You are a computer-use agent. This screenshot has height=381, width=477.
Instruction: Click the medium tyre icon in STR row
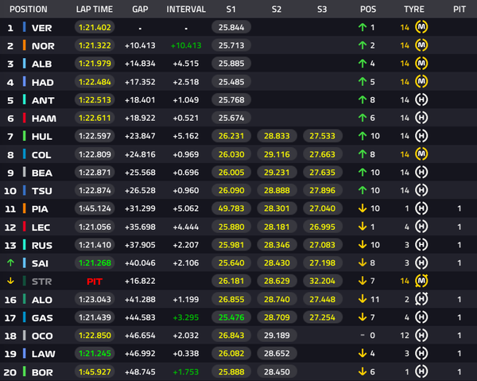point(421,281)
